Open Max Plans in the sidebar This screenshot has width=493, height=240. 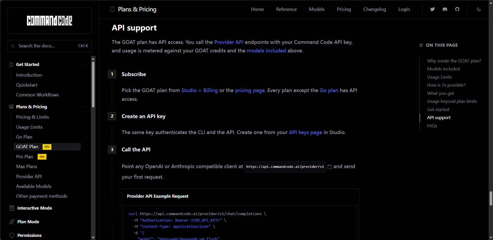click(x=27, y=167)
